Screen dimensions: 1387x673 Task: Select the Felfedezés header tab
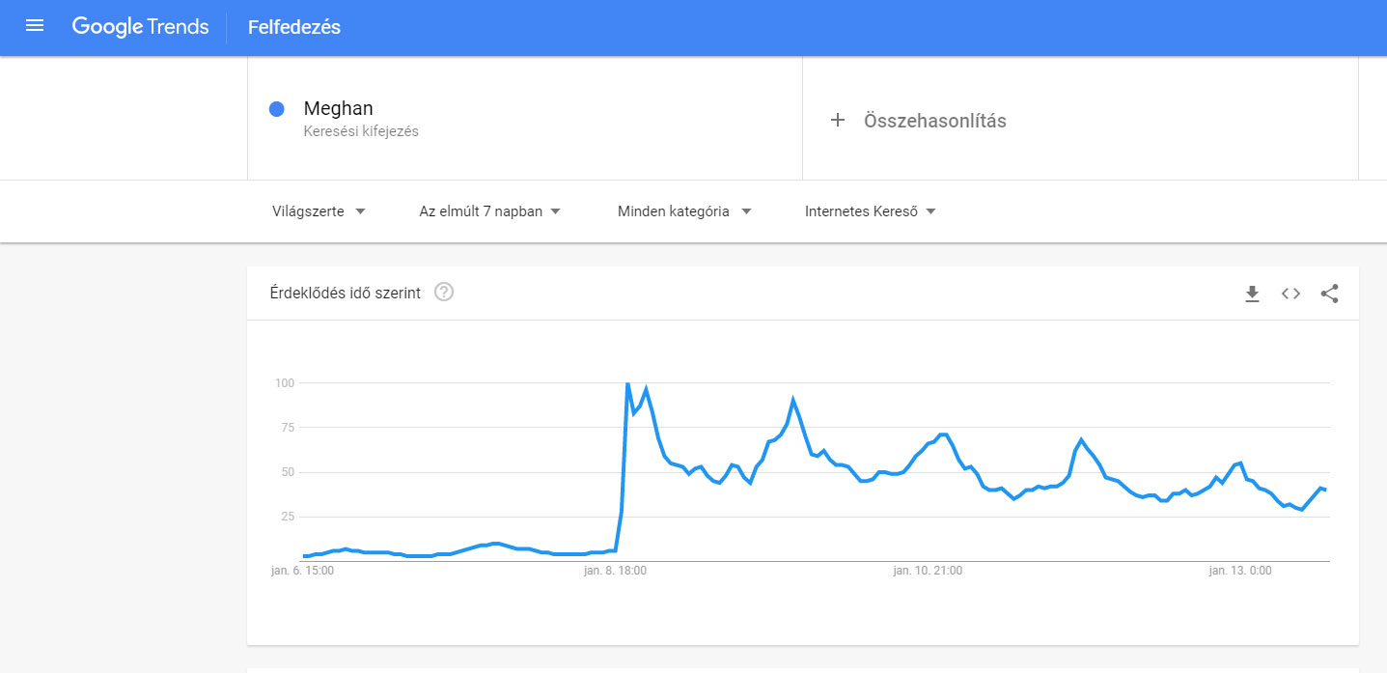pos(294,27)
